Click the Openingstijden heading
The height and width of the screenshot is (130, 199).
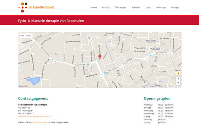(157, 98)
